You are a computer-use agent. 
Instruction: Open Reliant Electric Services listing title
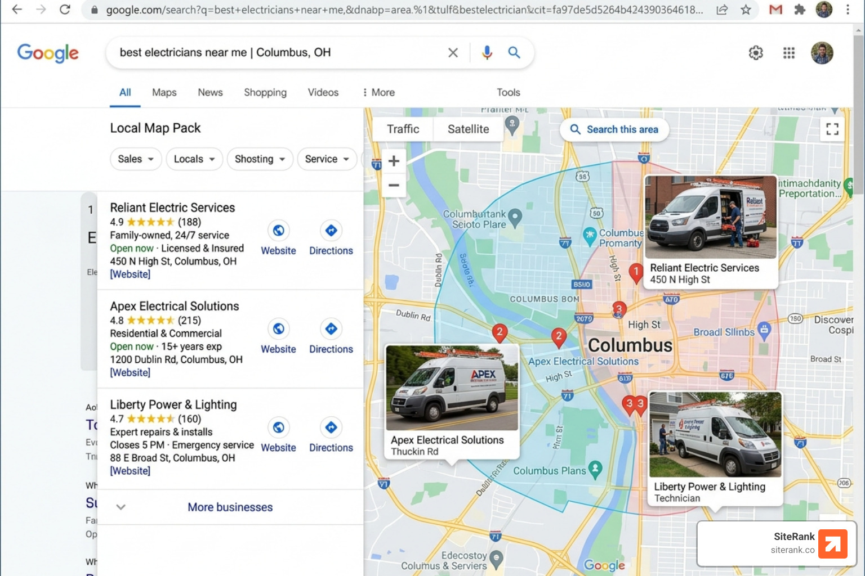pos(172,208)
